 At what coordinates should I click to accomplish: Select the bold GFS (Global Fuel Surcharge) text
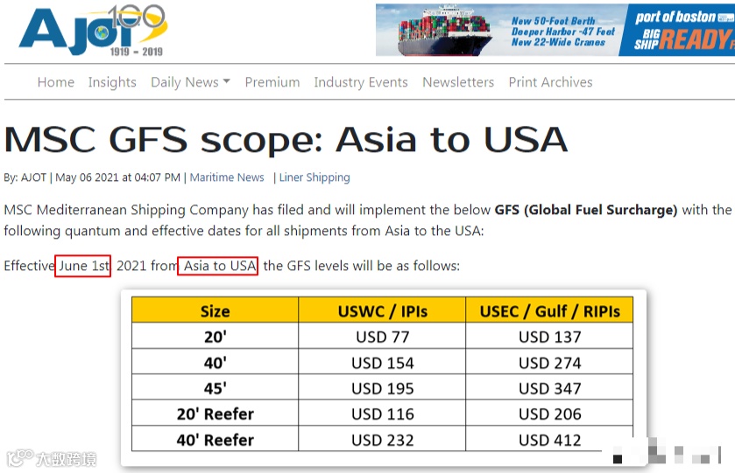tap(586, 210)
